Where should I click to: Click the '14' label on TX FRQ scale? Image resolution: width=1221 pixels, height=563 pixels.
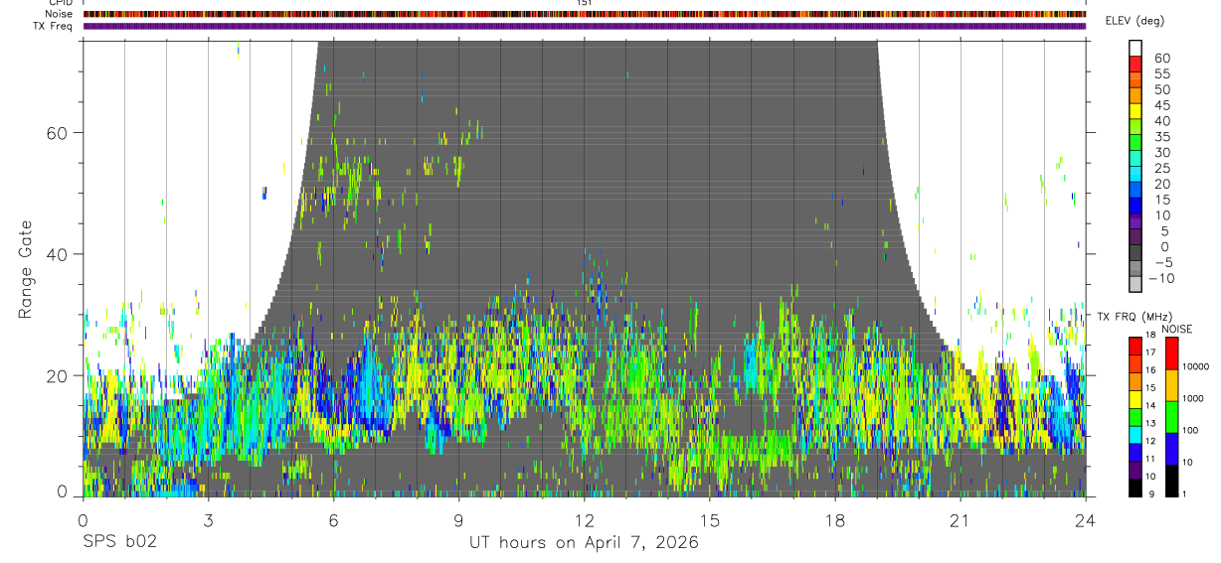(1152, 406)
